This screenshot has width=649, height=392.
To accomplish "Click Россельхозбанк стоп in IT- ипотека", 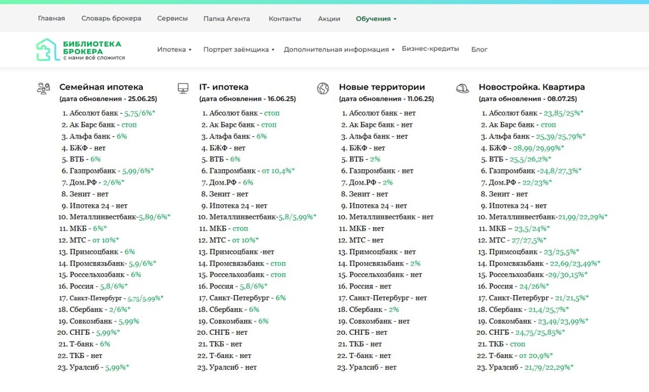I will coord(278,275).
